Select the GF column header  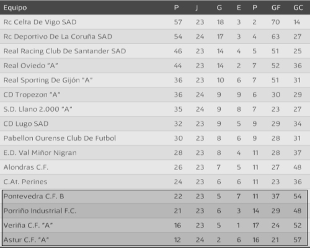(276, 8)
